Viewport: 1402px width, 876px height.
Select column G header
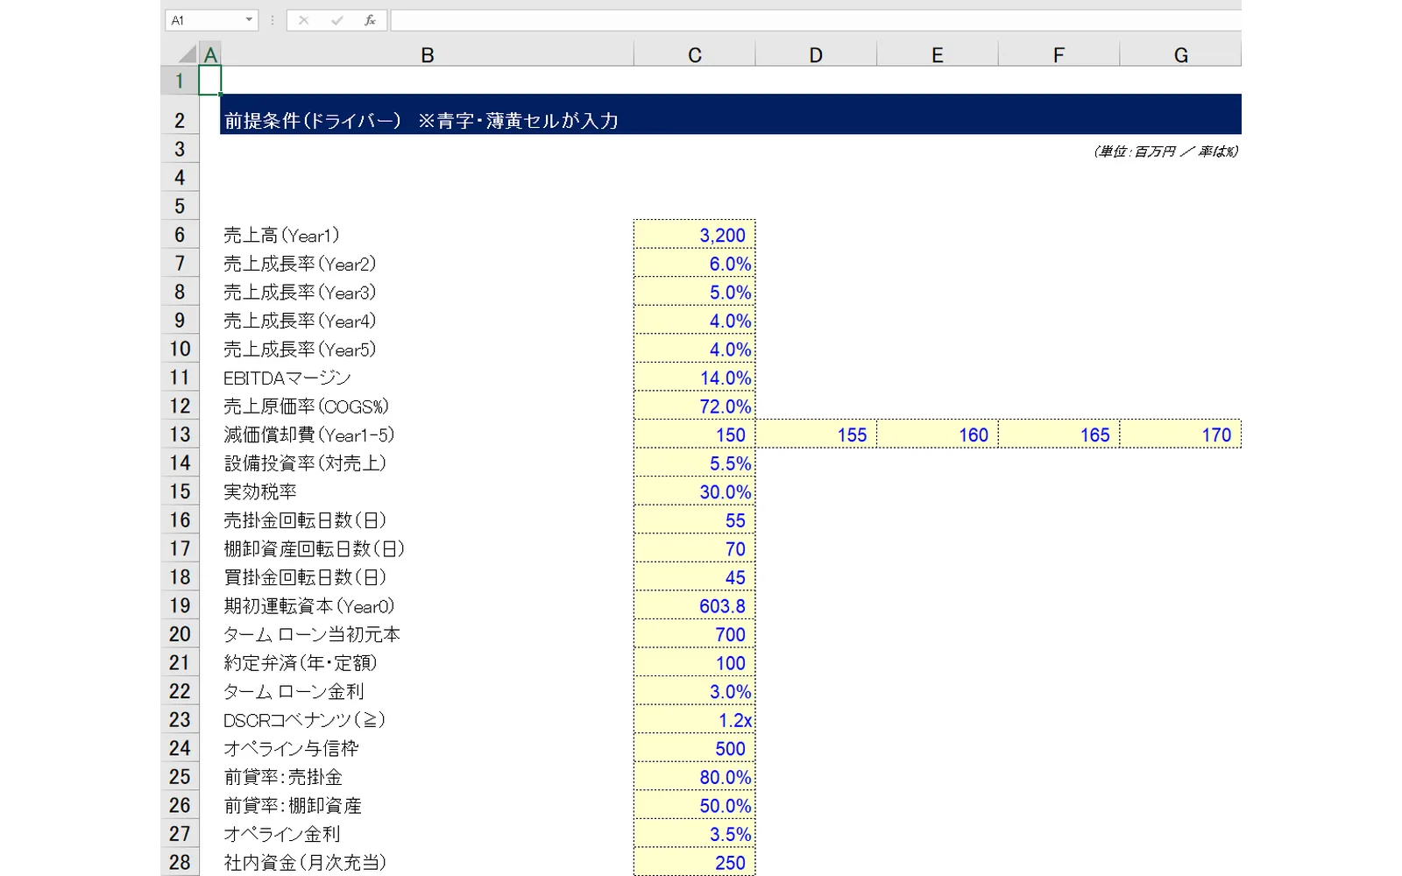tap(1180, 55)
